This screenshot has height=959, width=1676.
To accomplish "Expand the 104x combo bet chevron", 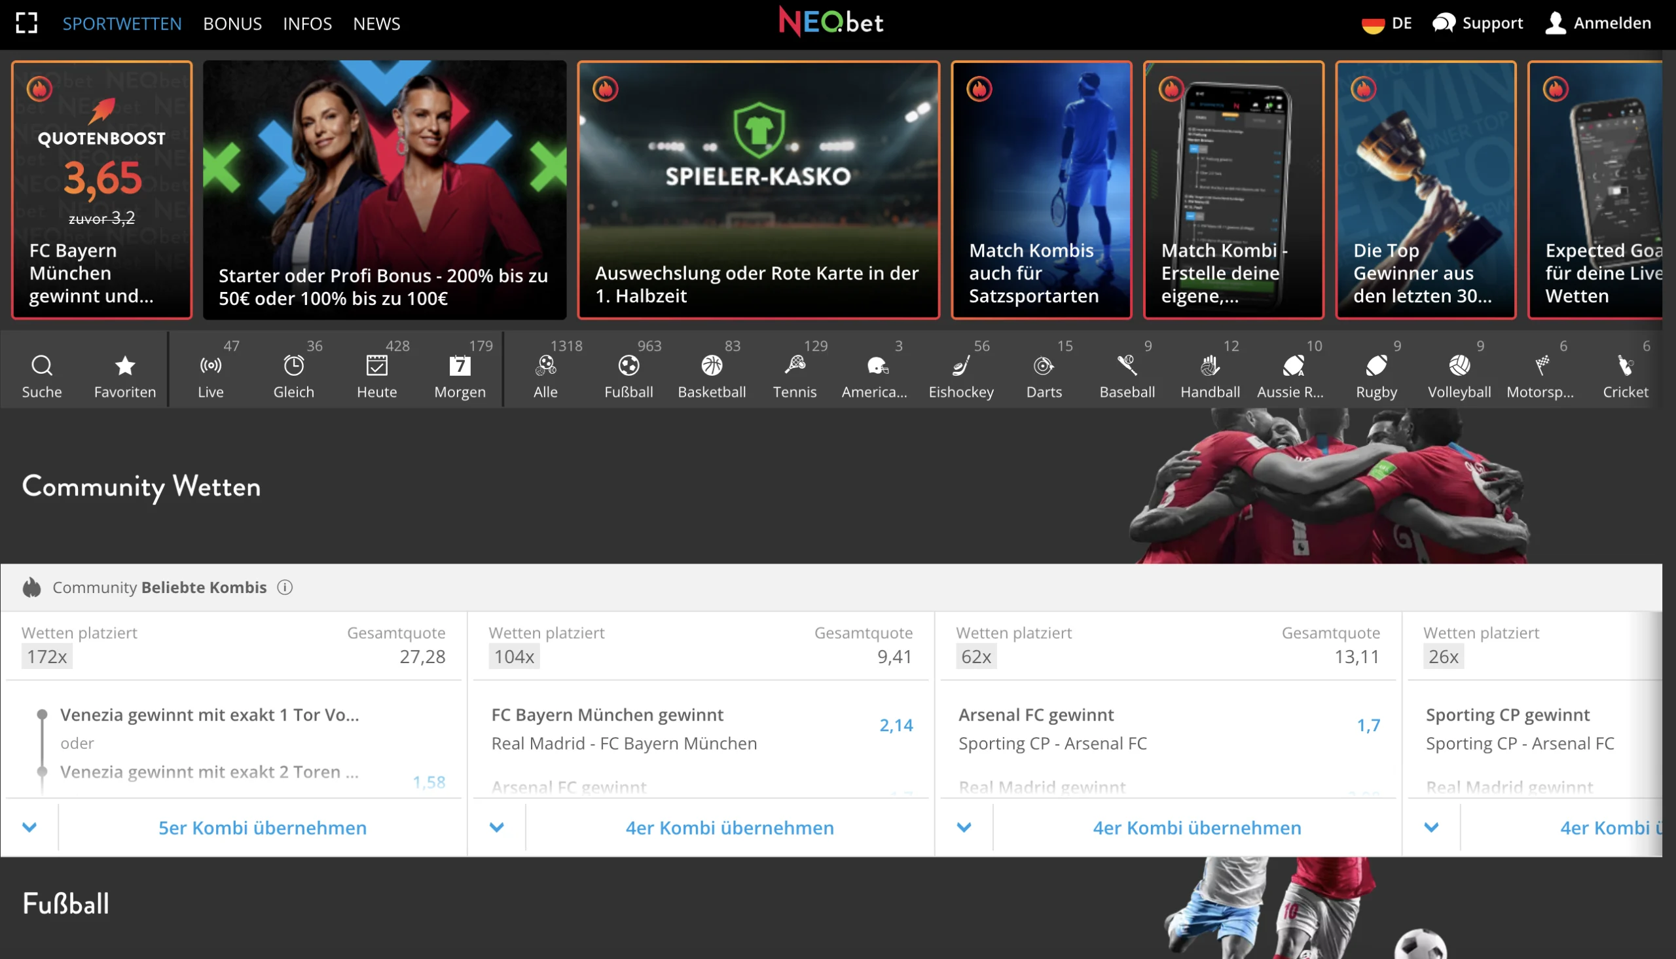I will [497, 827].
